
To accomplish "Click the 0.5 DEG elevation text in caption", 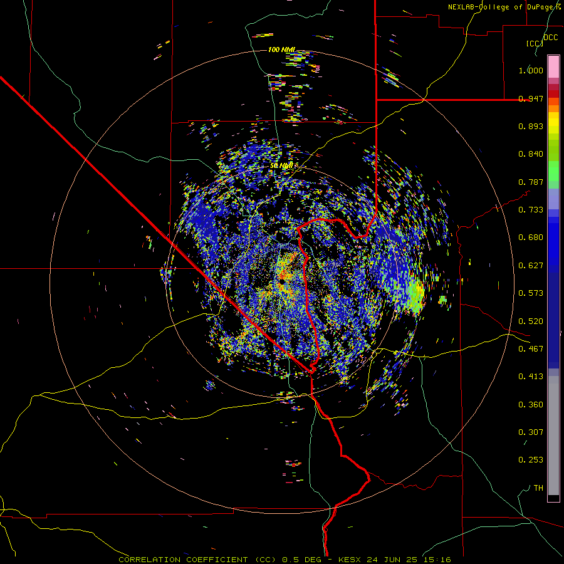I will click(302, 560).
